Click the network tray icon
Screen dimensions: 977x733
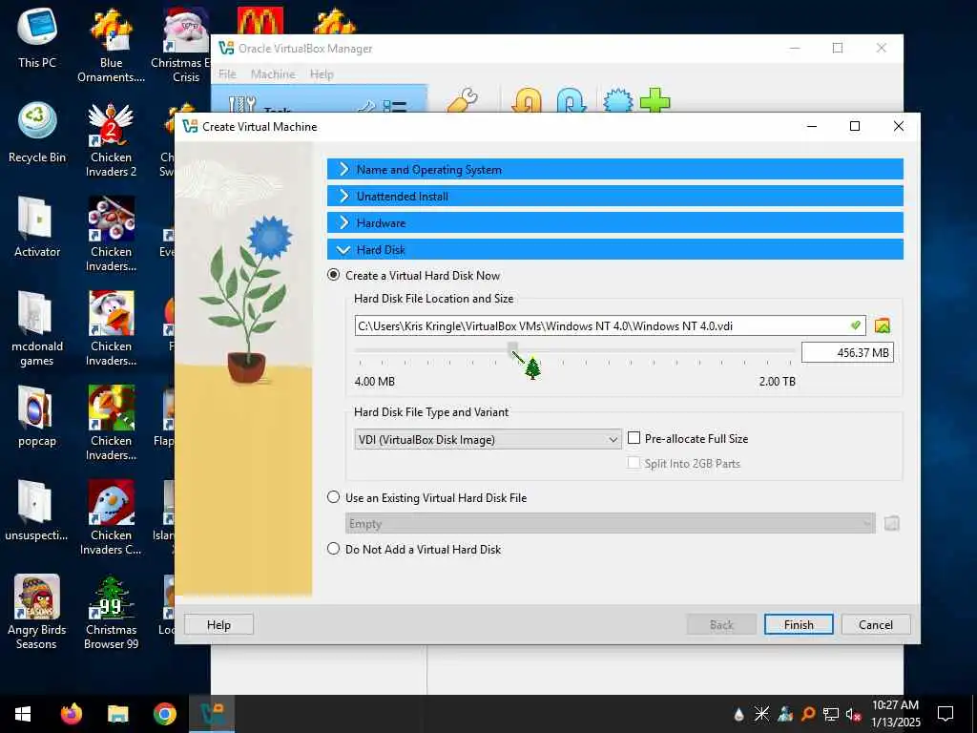pyautogui.click(x=831, y=714)
